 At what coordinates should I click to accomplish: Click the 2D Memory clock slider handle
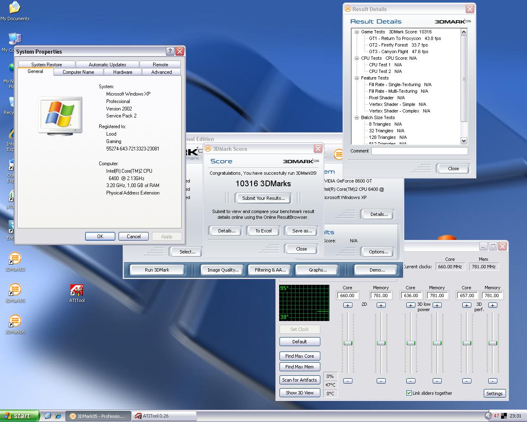tap(381, 343)
